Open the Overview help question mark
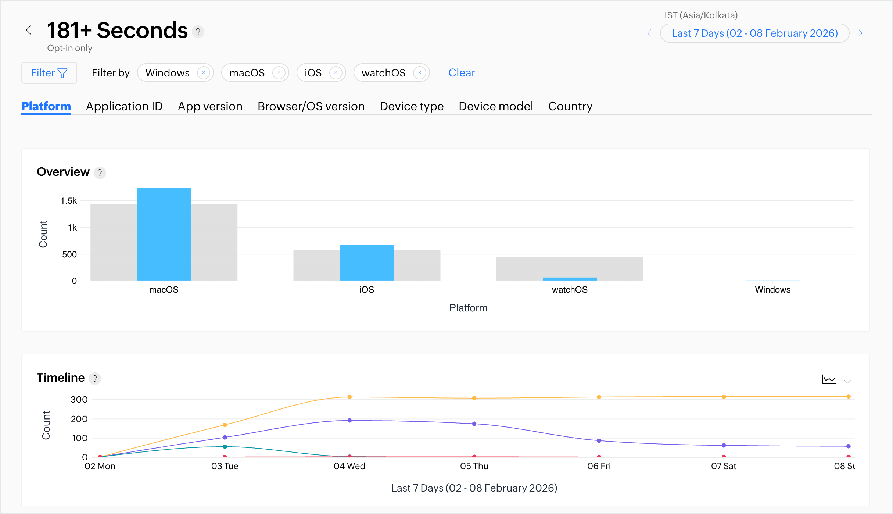 pyautogui.click(x=100, y=172)
